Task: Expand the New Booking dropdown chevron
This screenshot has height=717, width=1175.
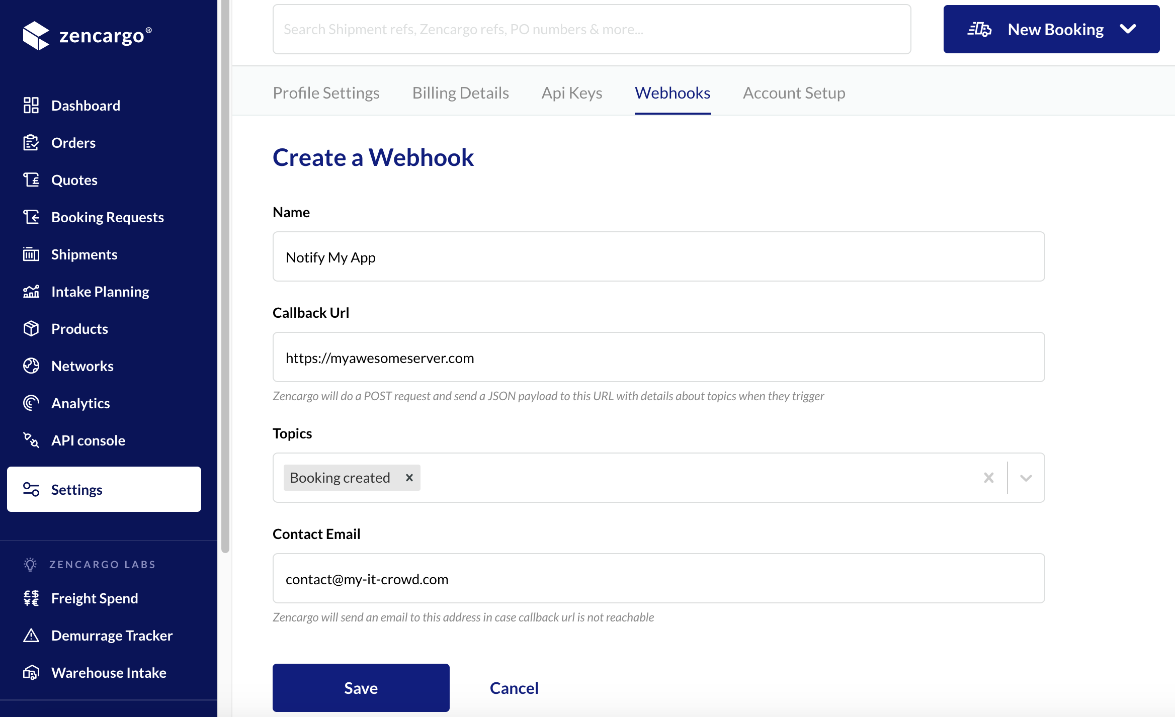Action: pyautogui.click(x=1128, y=29)
